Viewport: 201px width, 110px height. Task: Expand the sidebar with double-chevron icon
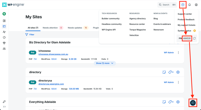(x=4, y=107)
